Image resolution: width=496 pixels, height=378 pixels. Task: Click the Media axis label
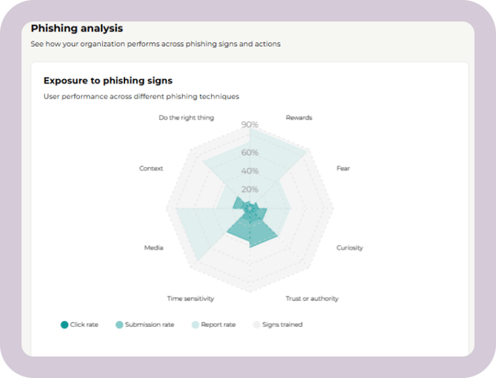coord(153,248)
